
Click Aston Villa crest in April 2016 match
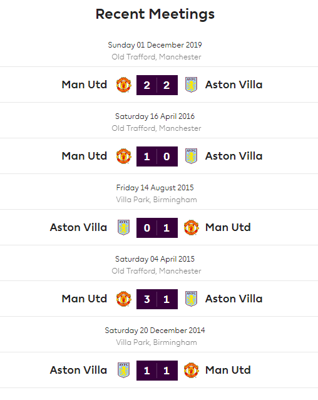(191, 156)
